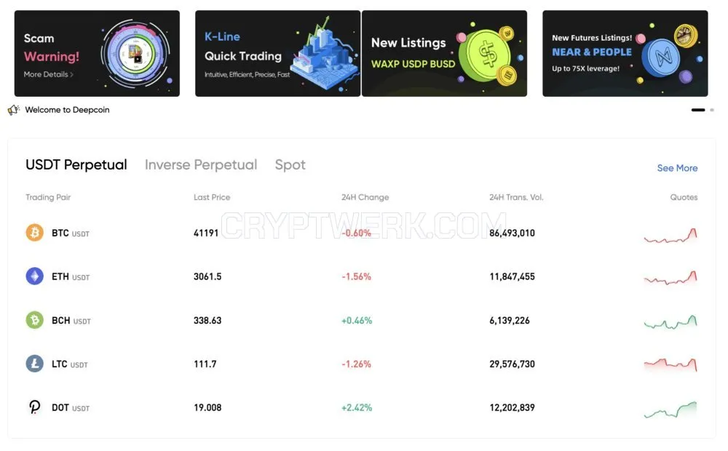
Task: Open the DOT quotes sparkline chart
Action: [670, 410]
